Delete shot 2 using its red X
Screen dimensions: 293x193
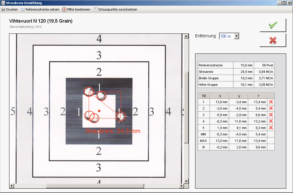click(271, 108)
